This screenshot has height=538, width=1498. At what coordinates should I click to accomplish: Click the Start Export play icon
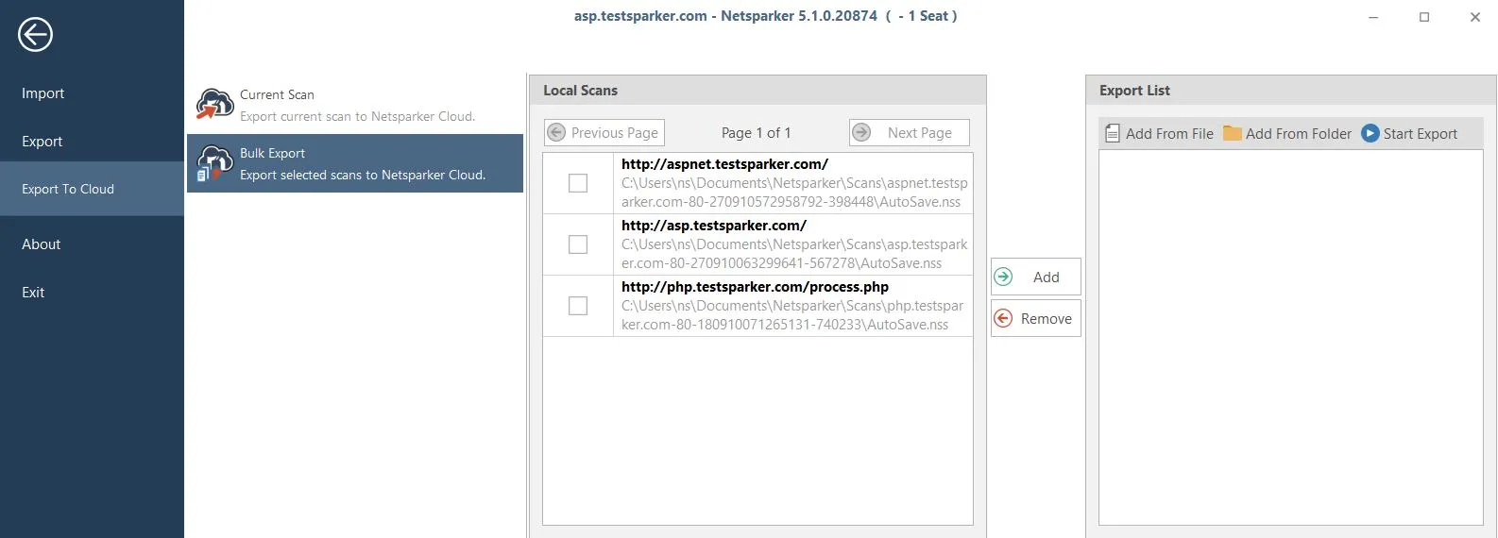tap(1370, 133)
